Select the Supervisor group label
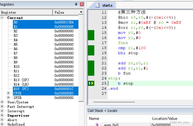The height and width of the screenshot is (126, 193). coord(18,115)
